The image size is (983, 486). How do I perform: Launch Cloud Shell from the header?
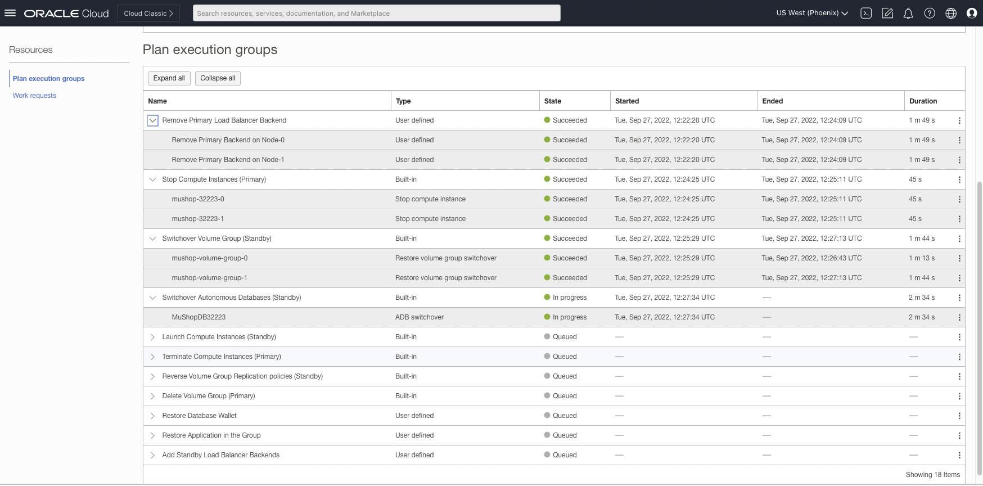click(866, 13)
